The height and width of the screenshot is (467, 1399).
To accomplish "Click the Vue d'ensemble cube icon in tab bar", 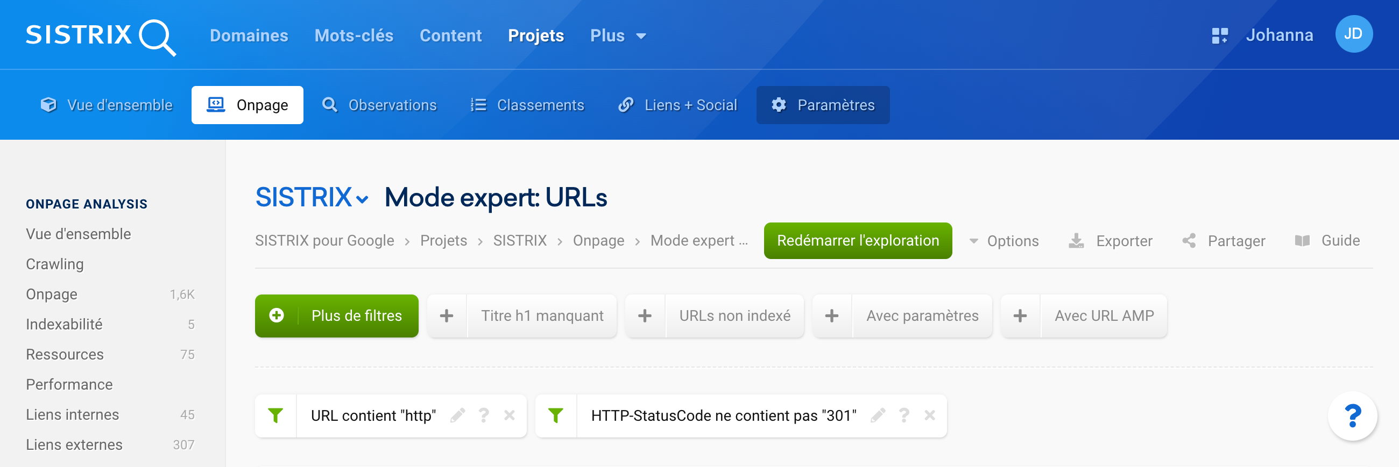I will [x=48, y=105].
